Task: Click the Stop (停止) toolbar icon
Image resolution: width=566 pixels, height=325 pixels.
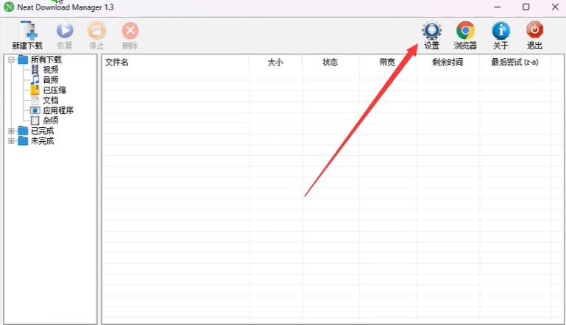Action: (96, 31)
